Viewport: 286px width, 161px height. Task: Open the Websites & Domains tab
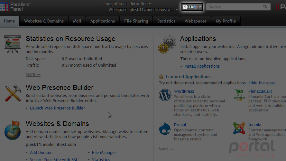(44, 21)
